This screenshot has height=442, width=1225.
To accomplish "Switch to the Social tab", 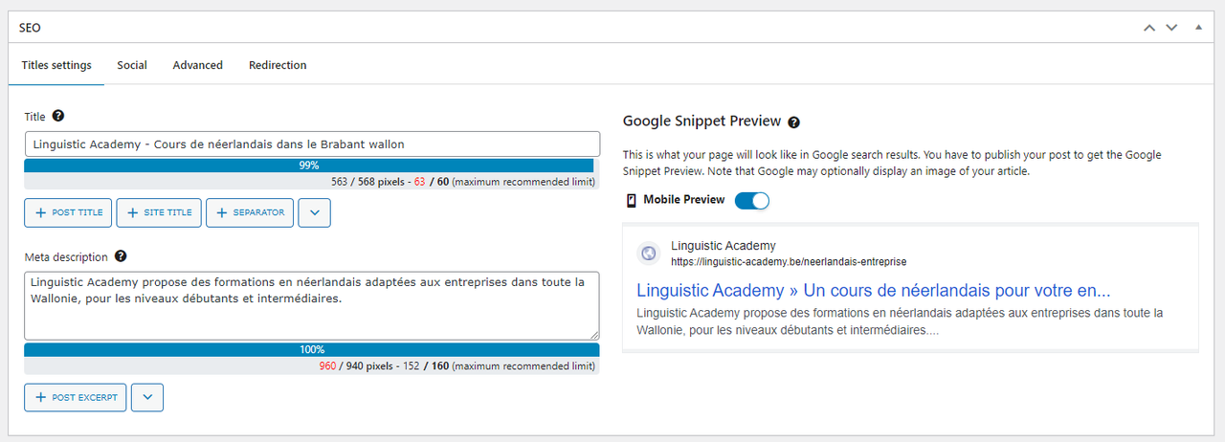I will pyautogui.click(x=132, y=65).
